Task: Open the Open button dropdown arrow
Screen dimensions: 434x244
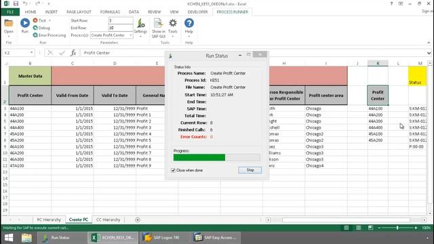Action: (x=9, y=36)
